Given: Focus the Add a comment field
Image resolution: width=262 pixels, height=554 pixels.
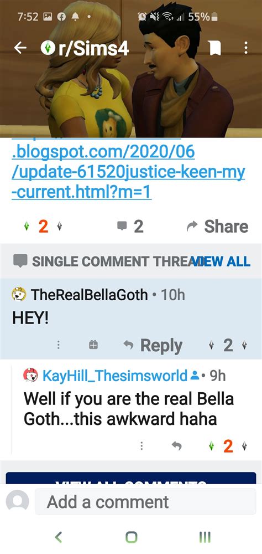Looking at the screenshot, I should coord(145,502).
